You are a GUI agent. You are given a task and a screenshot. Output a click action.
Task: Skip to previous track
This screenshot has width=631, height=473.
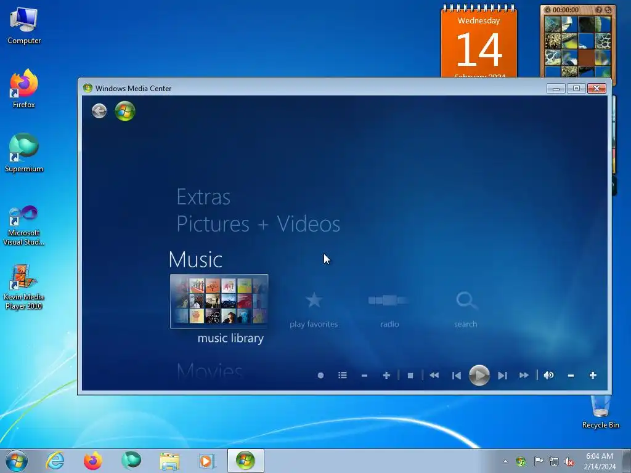click(457, 376)
